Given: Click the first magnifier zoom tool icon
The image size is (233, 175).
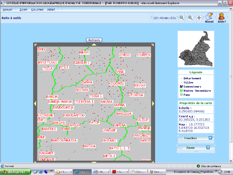Looking at the screenshot, I should [x=182, y=17].
